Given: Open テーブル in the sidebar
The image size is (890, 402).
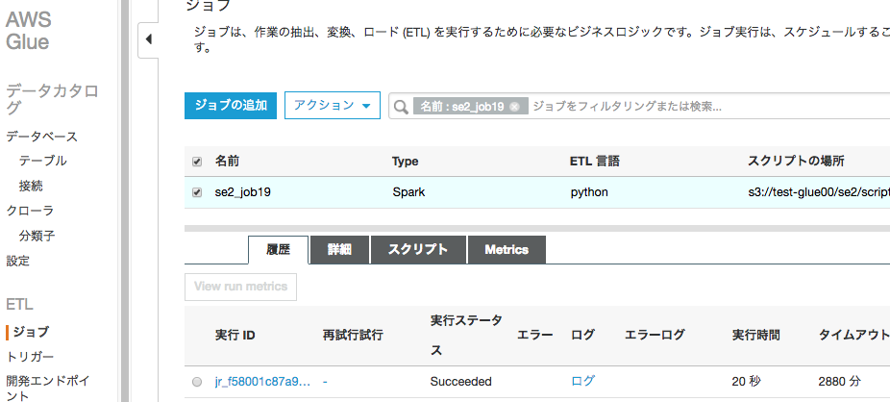Looking at the screenshot, I should coord(42,162).
